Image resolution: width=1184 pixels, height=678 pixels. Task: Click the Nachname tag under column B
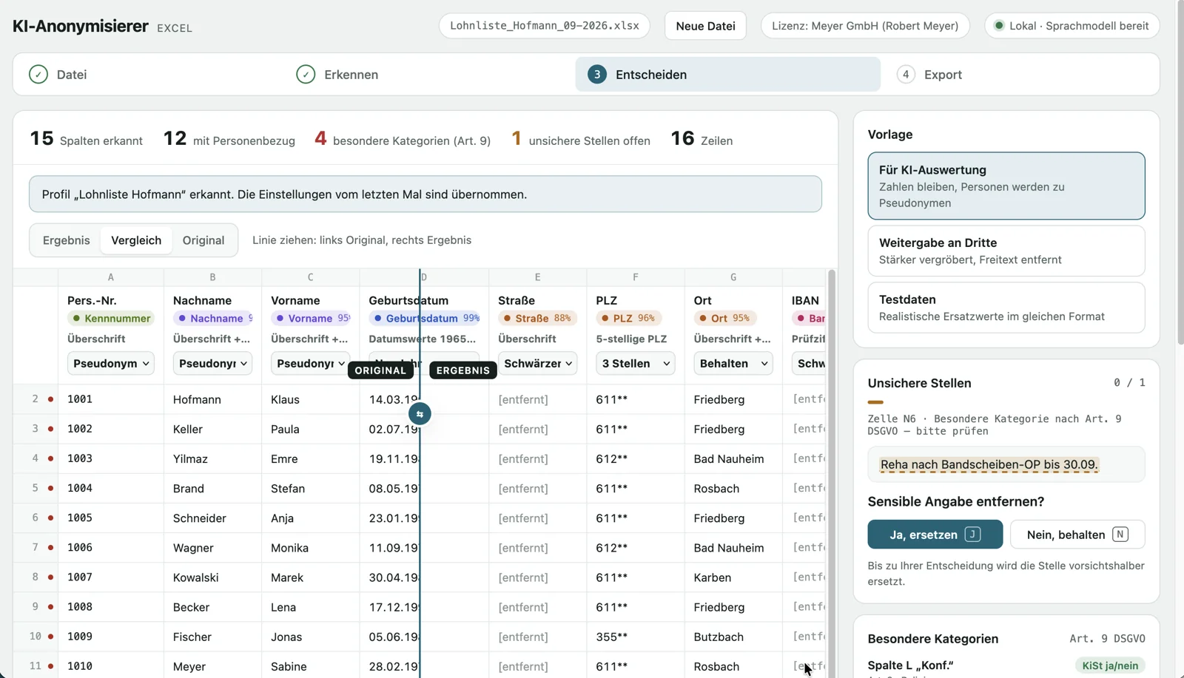point(212,319)
